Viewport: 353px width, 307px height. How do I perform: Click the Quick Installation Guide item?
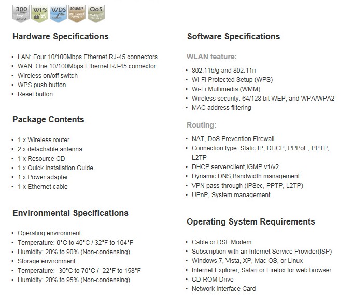(x=55, y=168)
